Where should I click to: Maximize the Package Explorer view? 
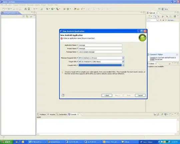[34, 13]
